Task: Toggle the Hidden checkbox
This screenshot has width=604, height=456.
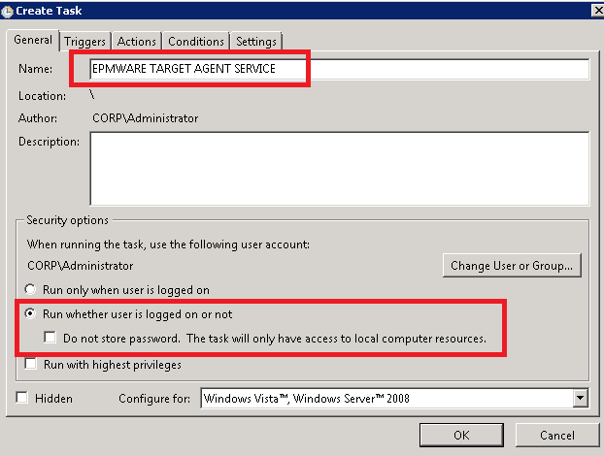Action: pyautogui.click(x=22, y=398)
